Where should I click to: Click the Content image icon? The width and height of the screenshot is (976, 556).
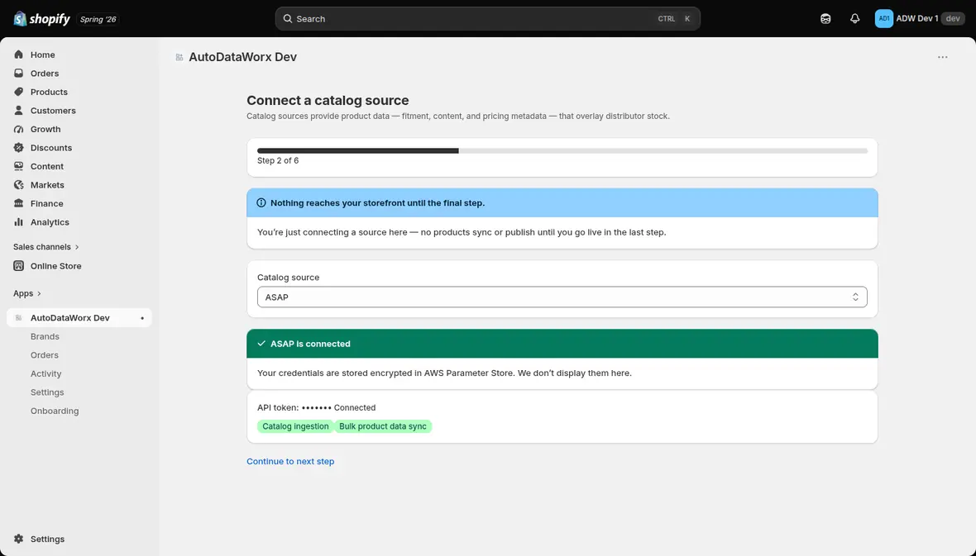tap(19, 167)
